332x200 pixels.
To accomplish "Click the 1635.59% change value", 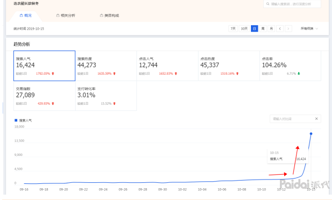I will tap(104, 74).
